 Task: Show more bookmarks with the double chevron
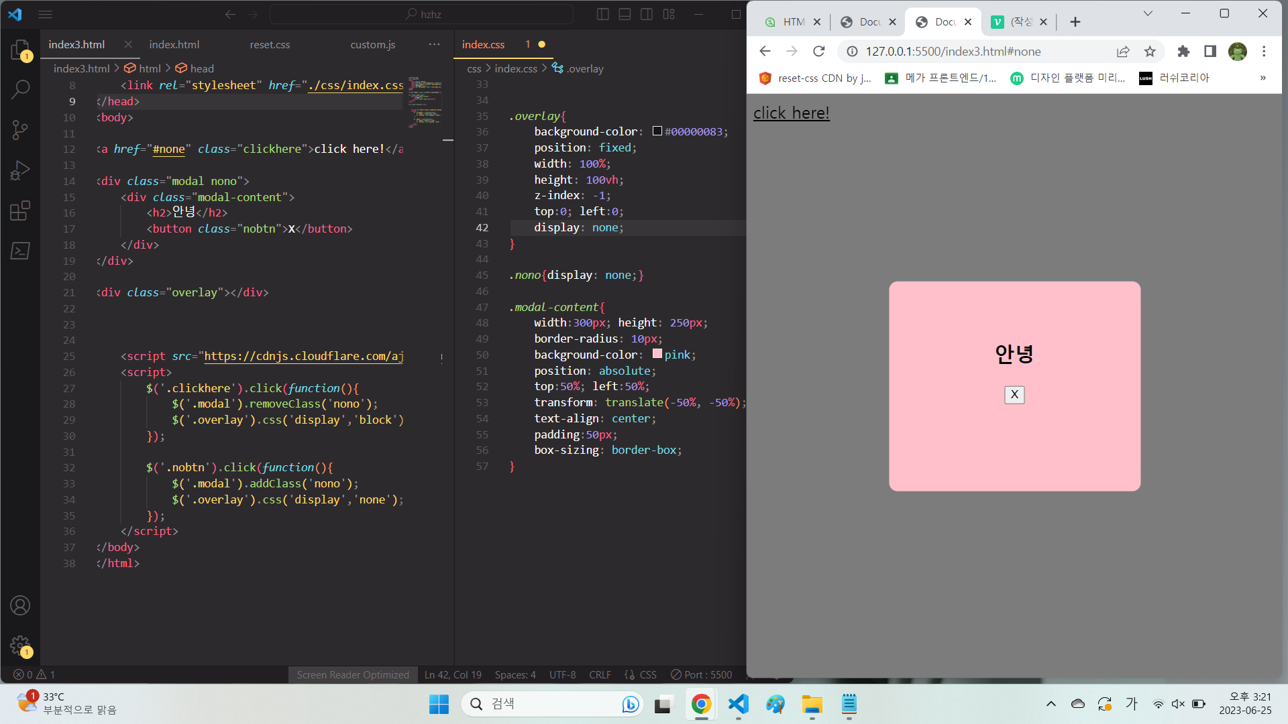[x=1263, y=78]
